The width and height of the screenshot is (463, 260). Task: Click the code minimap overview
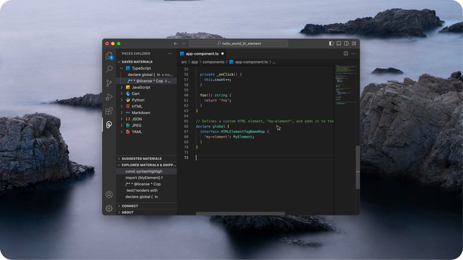(x=346, y=86)
